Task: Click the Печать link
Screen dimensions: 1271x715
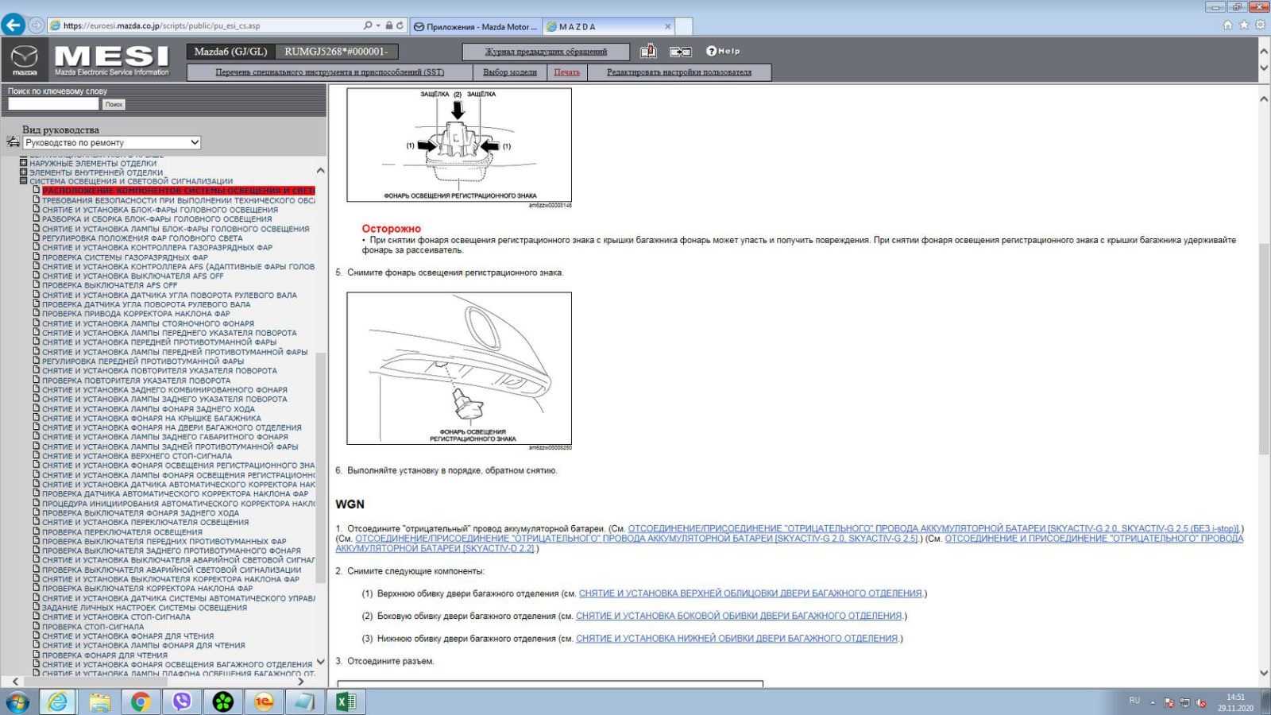Action: point(566,72)
